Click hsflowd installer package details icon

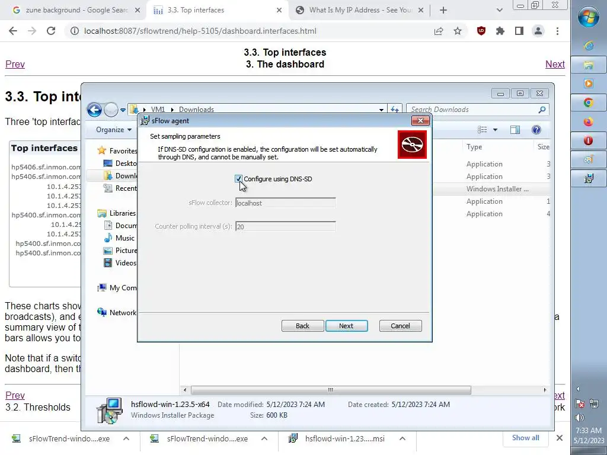[x=110, y=410]
